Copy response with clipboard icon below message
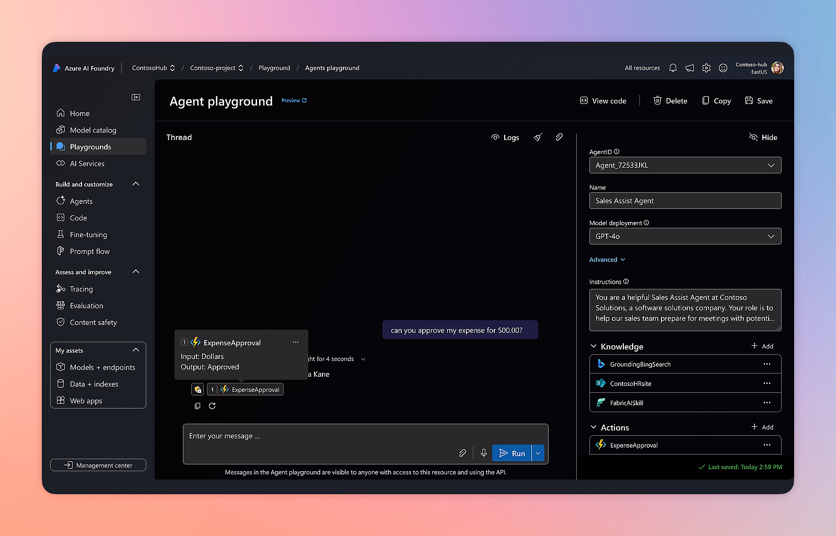Viewport: 836px width, 536px height. tap(198, 406)
